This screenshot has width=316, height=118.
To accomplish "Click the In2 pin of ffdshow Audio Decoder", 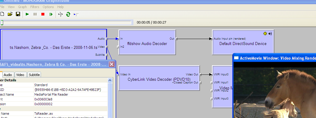I will pyautogui.click(x=118, y=47).
